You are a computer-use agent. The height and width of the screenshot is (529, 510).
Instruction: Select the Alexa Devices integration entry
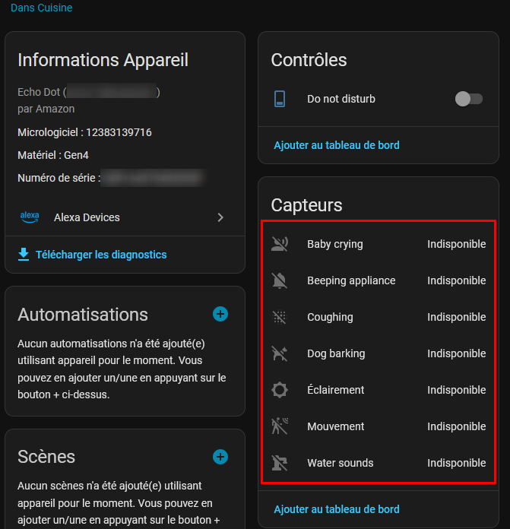coord(87,217)
